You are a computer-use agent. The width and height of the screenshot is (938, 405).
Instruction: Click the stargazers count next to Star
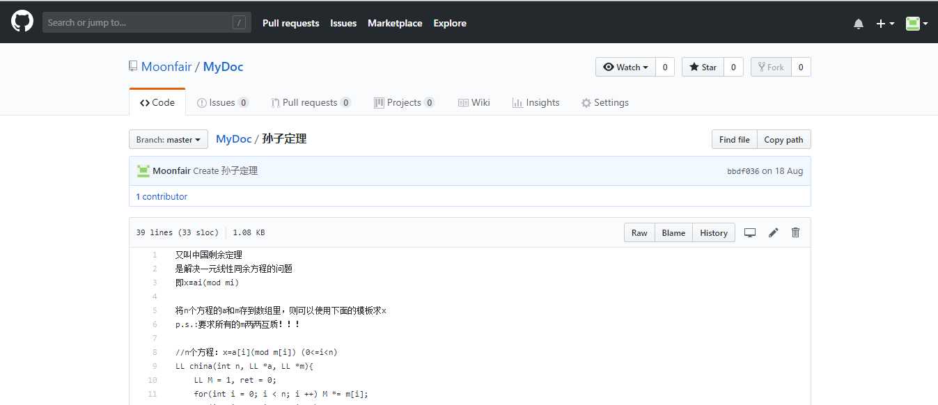pos(733,67)
